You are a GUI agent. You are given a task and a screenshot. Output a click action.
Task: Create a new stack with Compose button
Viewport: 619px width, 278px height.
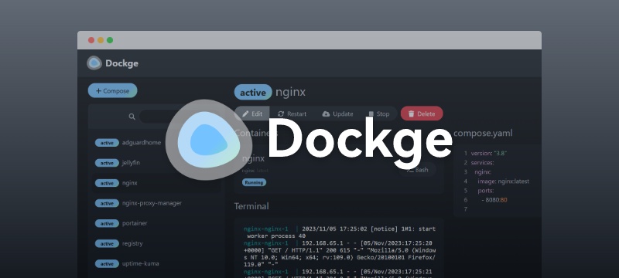point(112,90)
